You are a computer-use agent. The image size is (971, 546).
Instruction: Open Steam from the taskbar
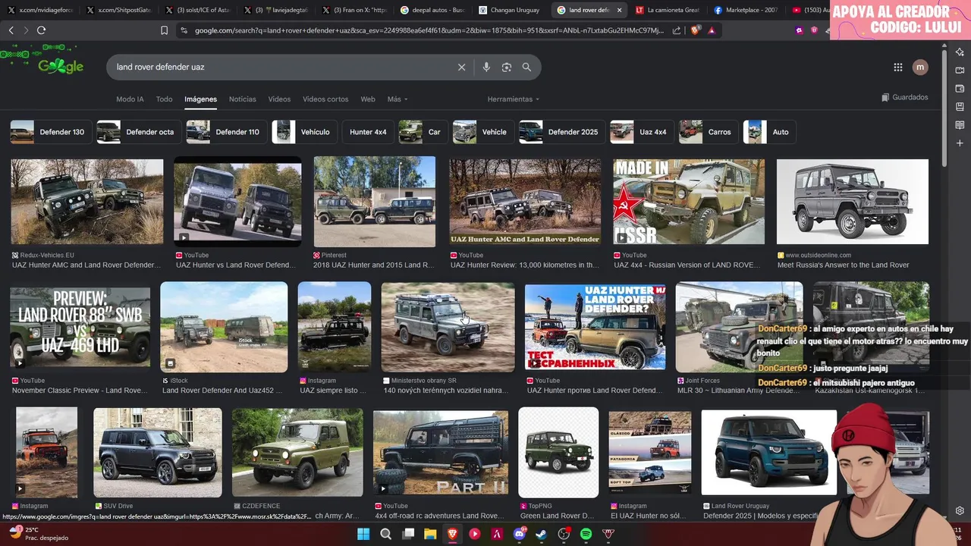(x=541, y=534)
